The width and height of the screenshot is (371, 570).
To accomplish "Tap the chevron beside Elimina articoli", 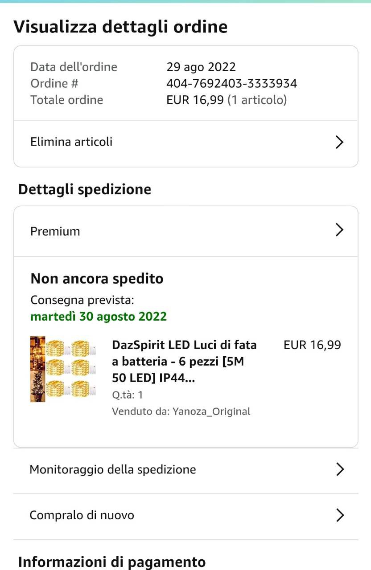I will point(339,142).
